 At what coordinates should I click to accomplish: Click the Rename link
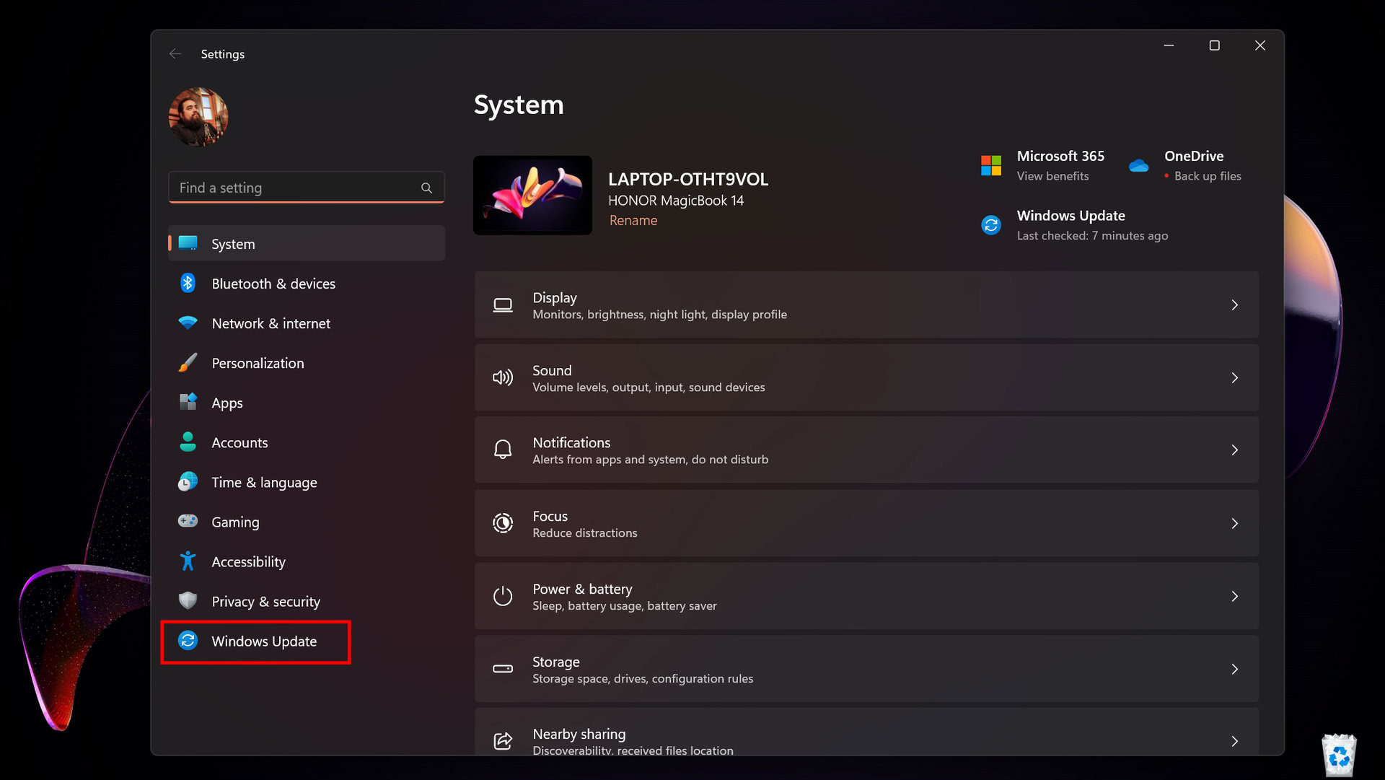(633, 221)
